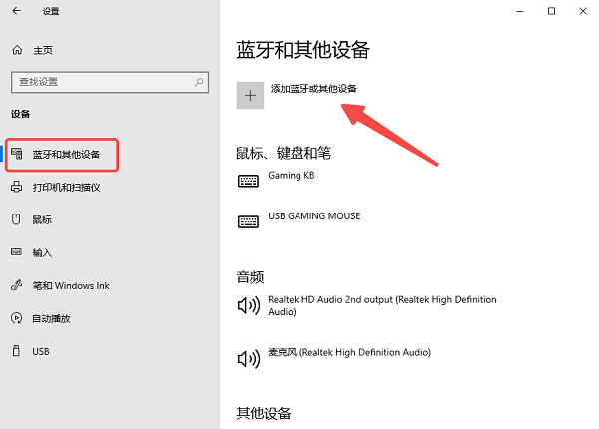Open 蓝牙和其他设备 in the sidebar
Image resolution: width=599 pixels, height=429 pixels.
point(62,155)
